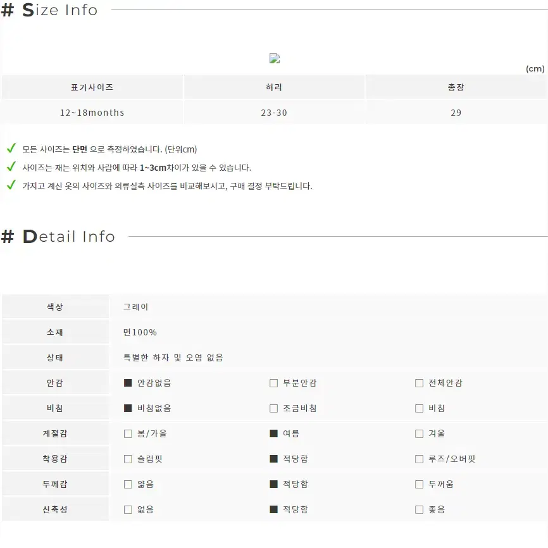Toggle the 안감없음 checkbox

pos(128,383)
